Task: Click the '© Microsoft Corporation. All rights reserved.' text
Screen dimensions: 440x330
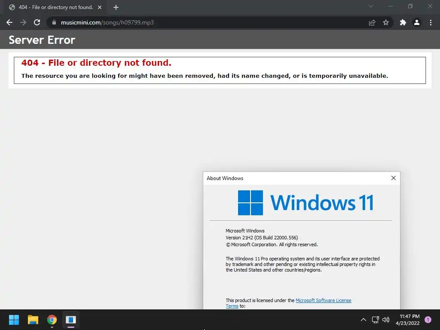Action: pos(272,244)
